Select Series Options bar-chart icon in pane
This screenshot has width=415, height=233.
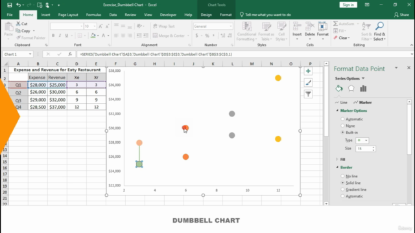(363, 89)
